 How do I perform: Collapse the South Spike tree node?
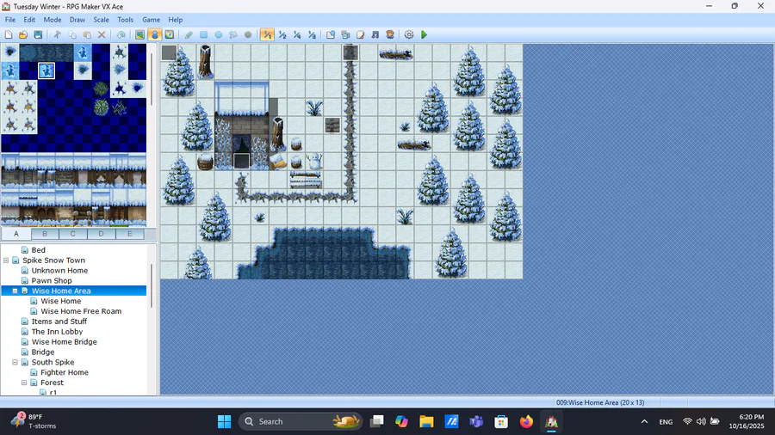[x=15, y=362]
